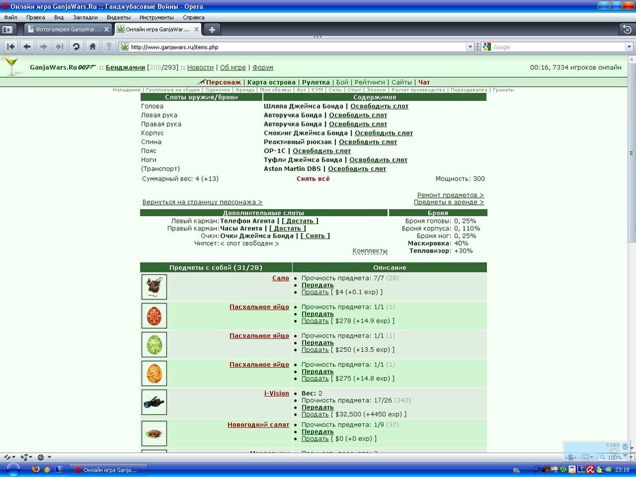Viewport: 636px width, 477px height.
Task: Click the red Easter egg thumbnail
Action: [x=154, y=315]
